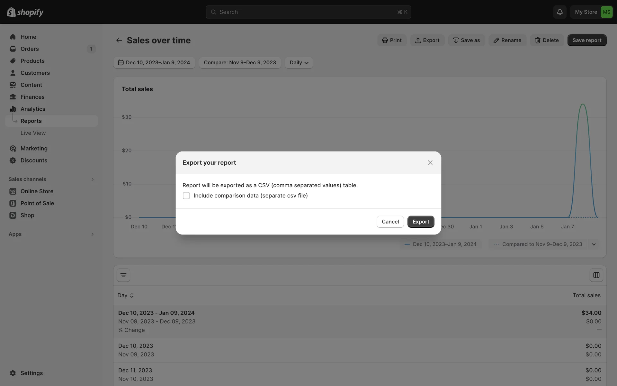Open the table filter icon
Viewport: 617px width, 386px height.
click(123, 275)
